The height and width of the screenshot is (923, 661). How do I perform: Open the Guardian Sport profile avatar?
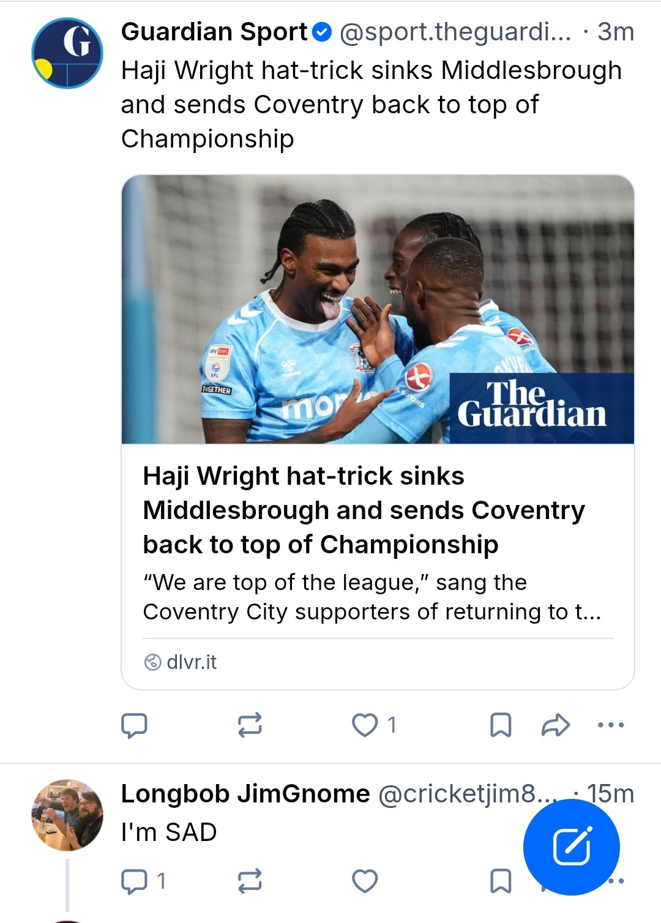[67, 53]
